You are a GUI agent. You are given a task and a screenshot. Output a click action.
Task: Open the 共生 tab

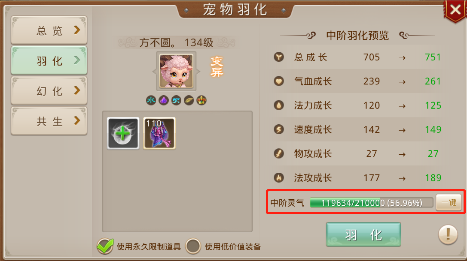(x=49, y=121)
